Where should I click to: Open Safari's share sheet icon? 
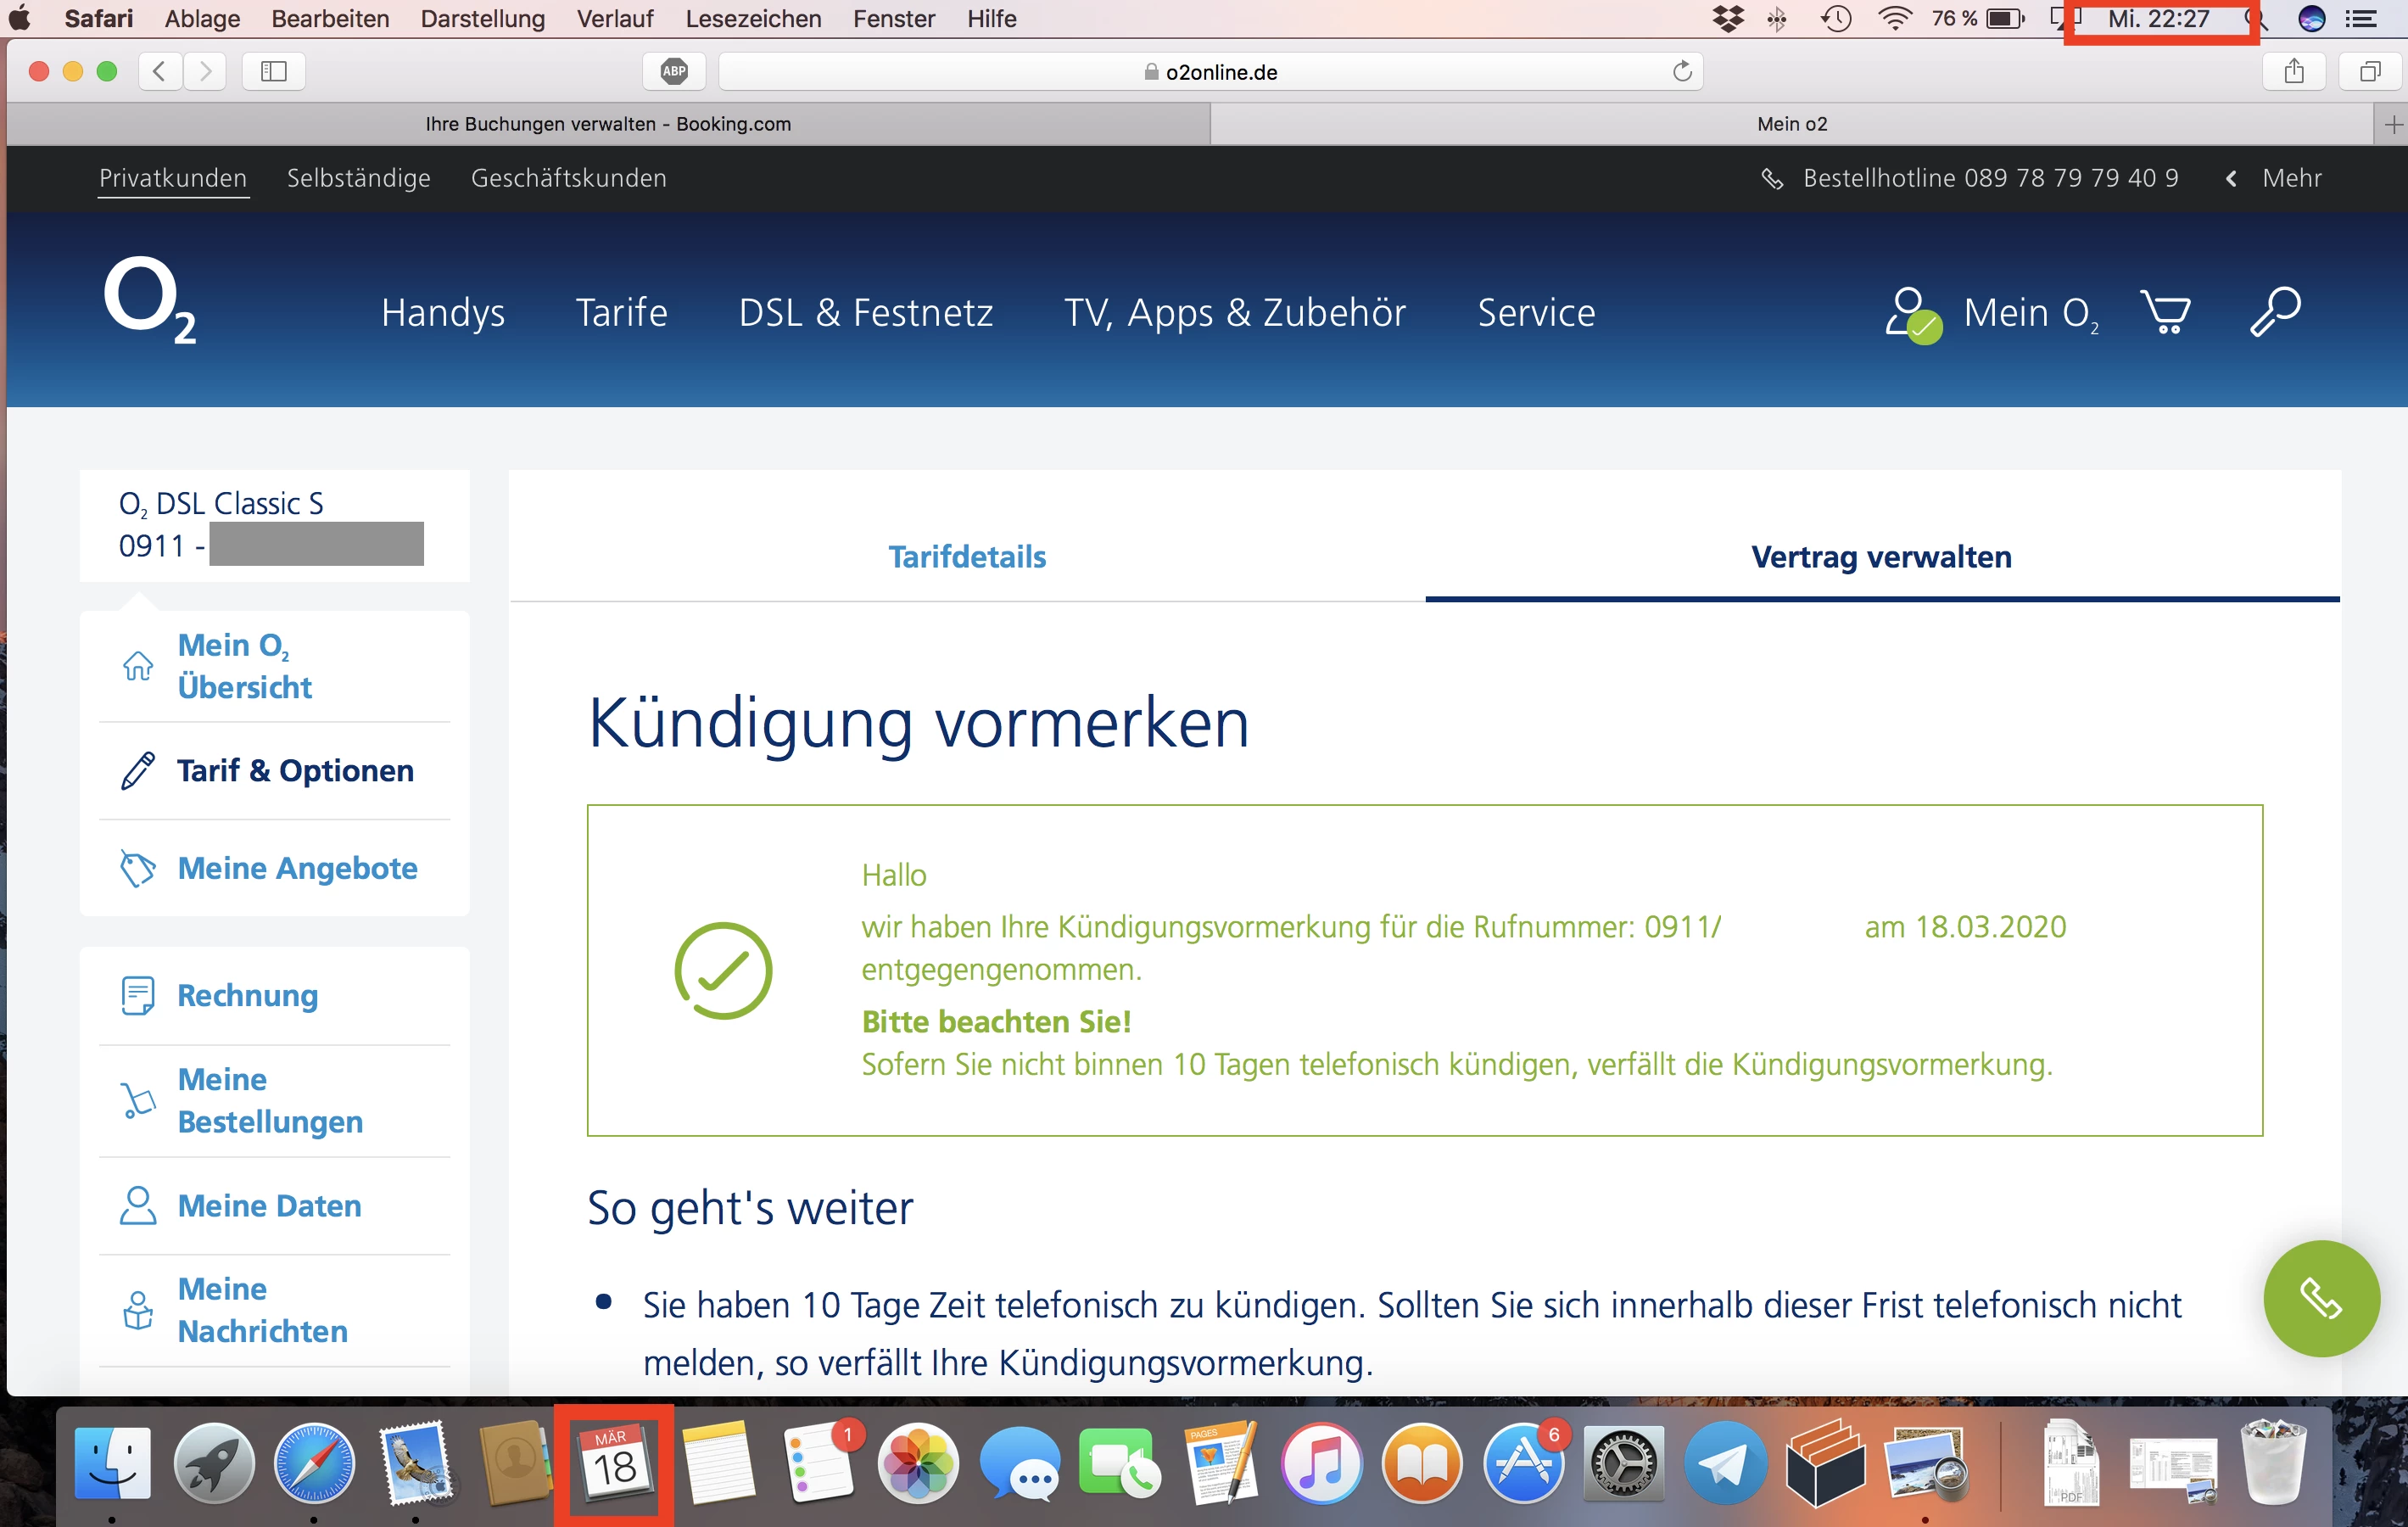[2294, 72]
